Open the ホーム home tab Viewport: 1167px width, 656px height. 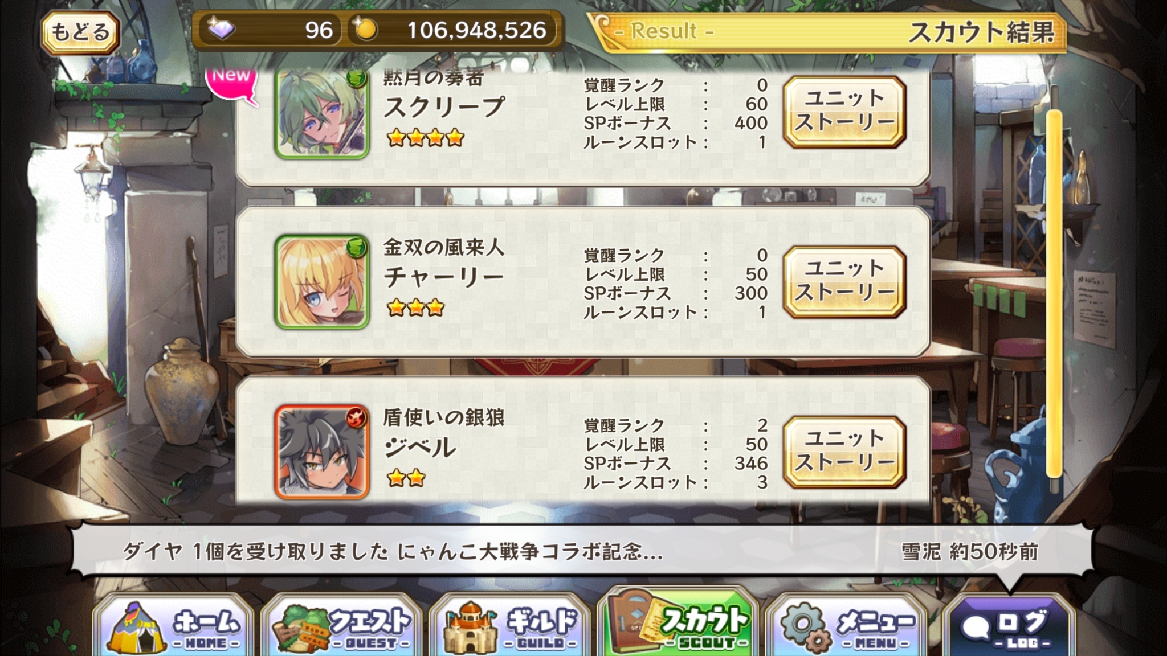pos(173,626)
